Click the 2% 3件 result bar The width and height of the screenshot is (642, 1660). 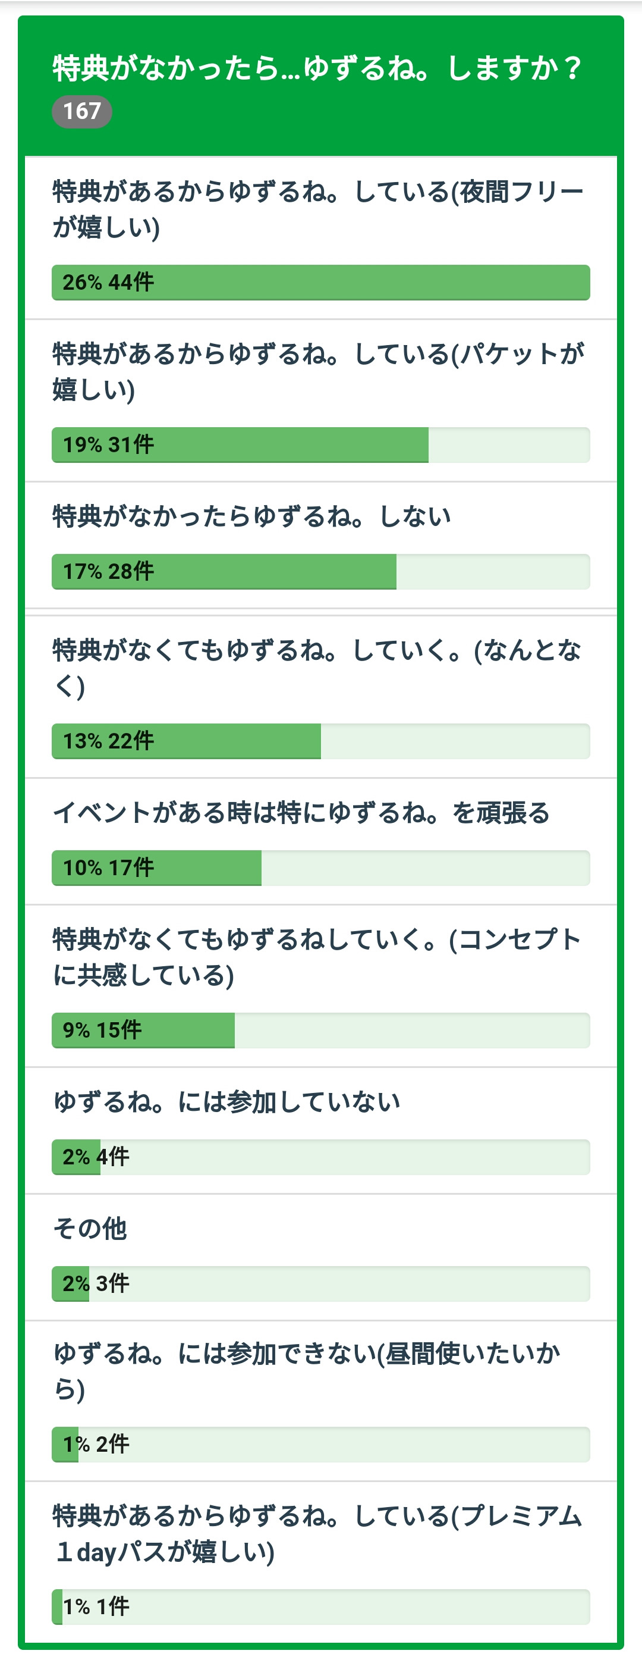pyautogui.click(x=320, y=1283)
